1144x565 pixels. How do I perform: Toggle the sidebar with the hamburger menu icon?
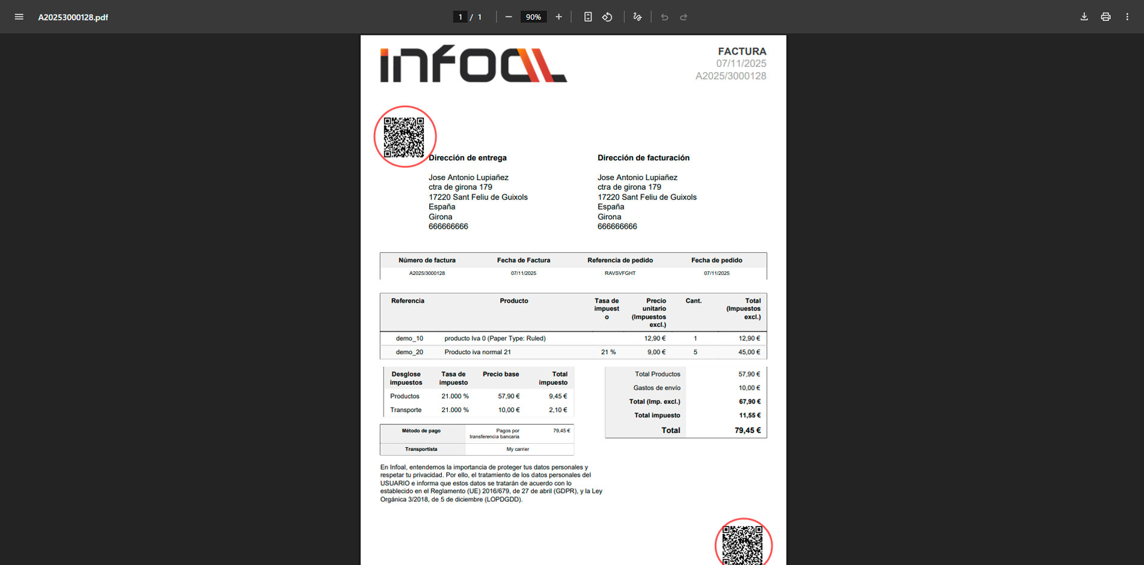[x=19, y=17]
